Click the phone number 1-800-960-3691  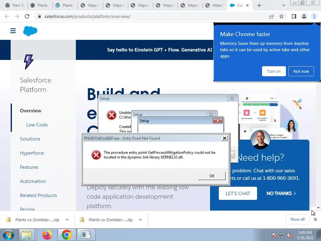pyautogui.click(x=281, y=178)
